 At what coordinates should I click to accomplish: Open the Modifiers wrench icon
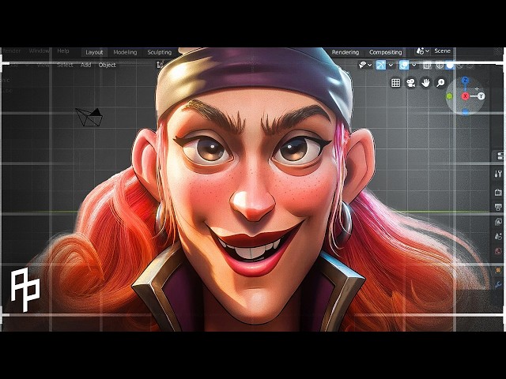click(499, 284)
